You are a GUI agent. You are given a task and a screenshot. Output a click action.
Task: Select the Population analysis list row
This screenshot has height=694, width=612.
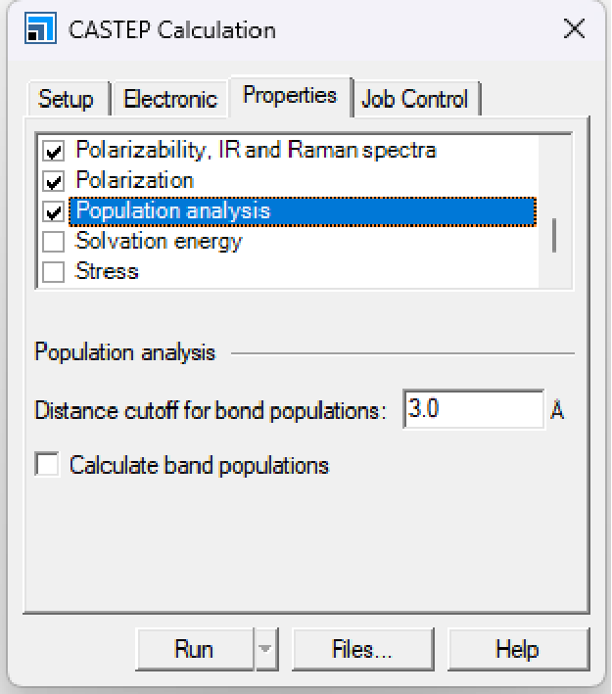click(173, 211)
